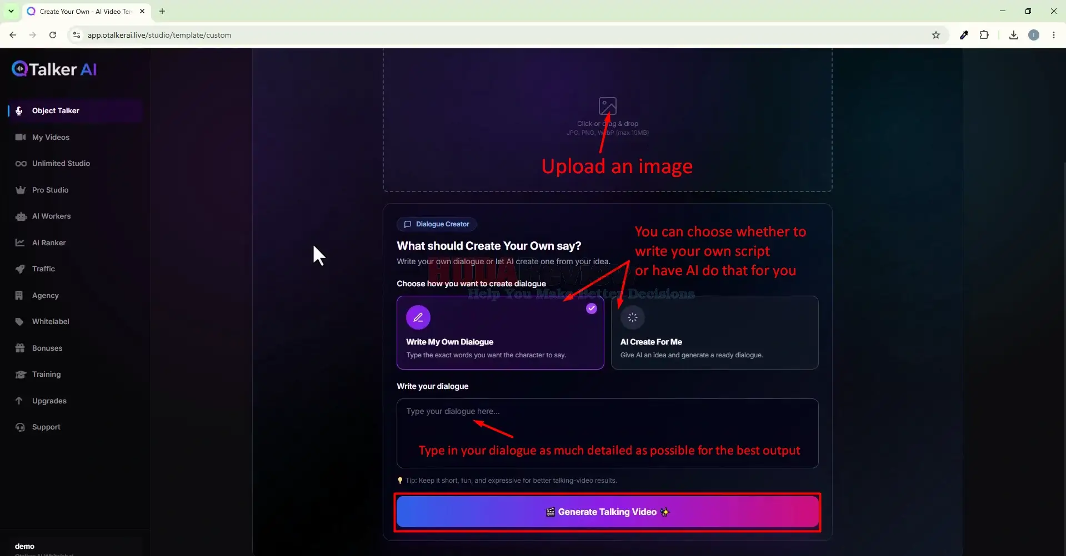Open Object Talker microphone icon in sidebar
The width and height of the screenshot is (1066, 556).
coord(19,111)
